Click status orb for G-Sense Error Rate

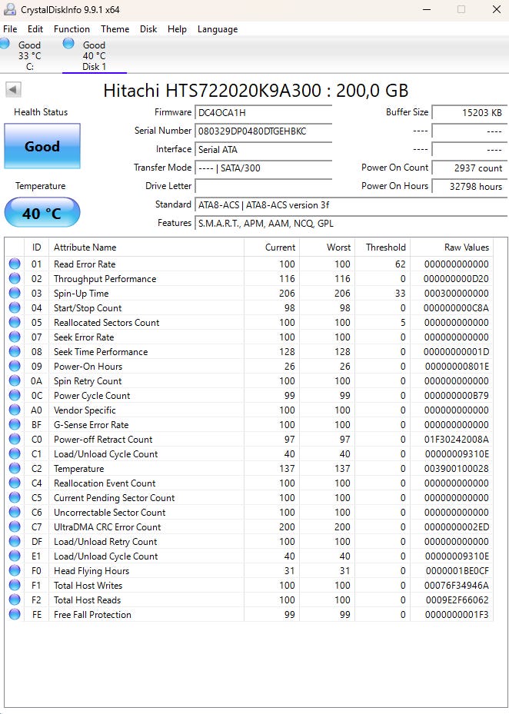pos(15,424)
